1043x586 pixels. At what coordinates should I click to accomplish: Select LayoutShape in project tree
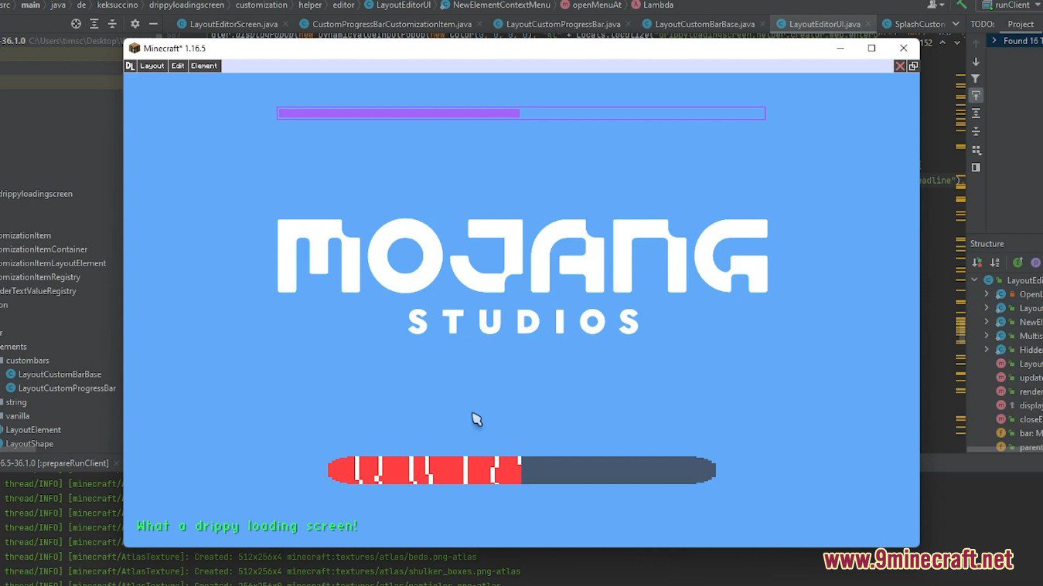[29, 444]
